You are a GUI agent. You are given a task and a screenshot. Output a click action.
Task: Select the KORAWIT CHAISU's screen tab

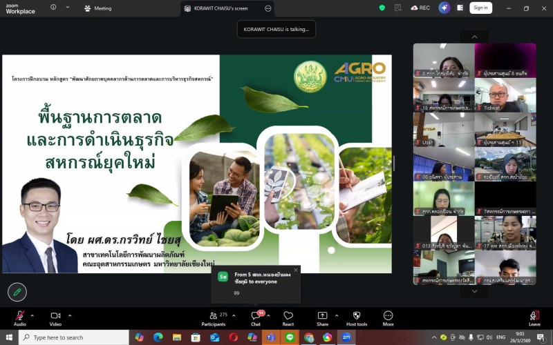click(x=223, y=8)
